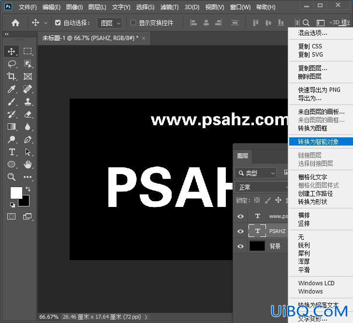This screenshot has height=323, width=353.
Task: Click the search magnifier in options bar
Action: 306,23
